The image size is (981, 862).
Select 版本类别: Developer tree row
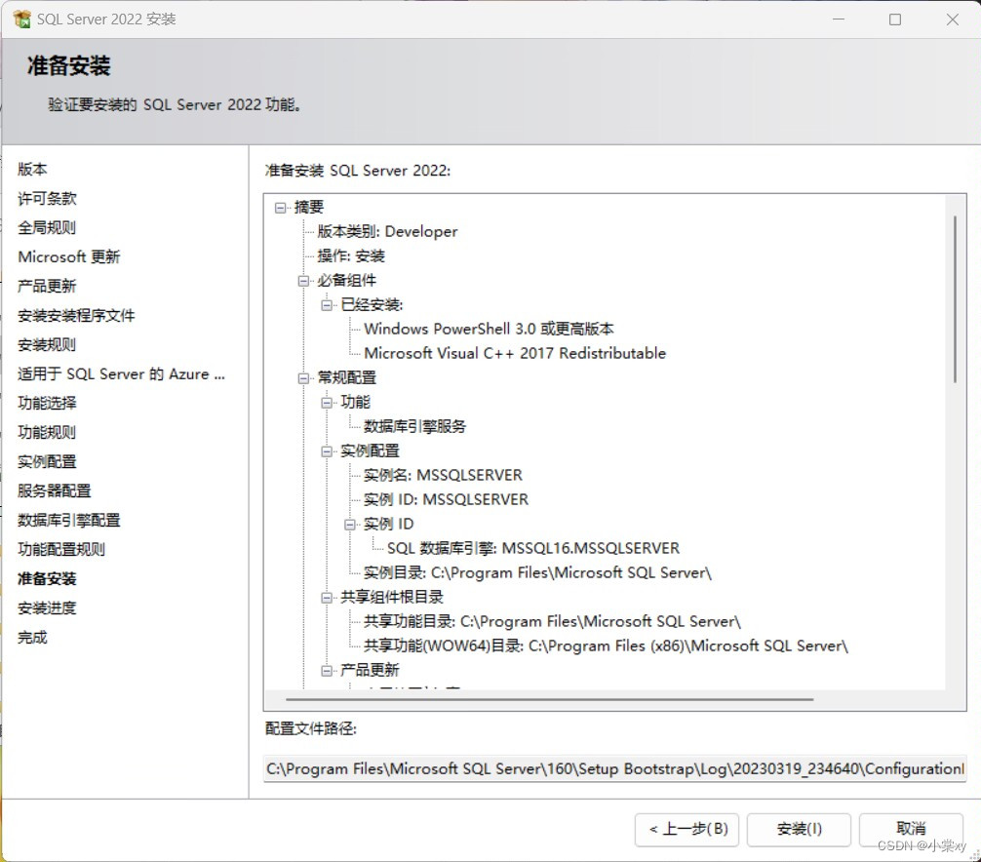(x=387, y=232)
